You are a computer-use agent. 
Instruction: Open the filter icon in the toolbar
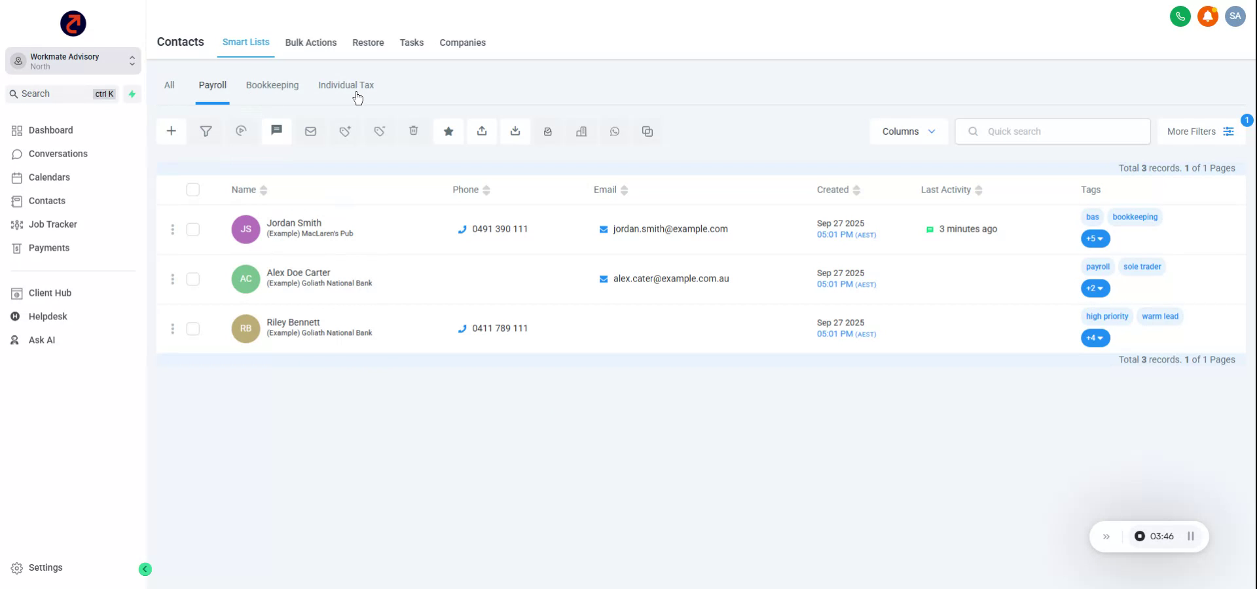(x=206, y=131)
